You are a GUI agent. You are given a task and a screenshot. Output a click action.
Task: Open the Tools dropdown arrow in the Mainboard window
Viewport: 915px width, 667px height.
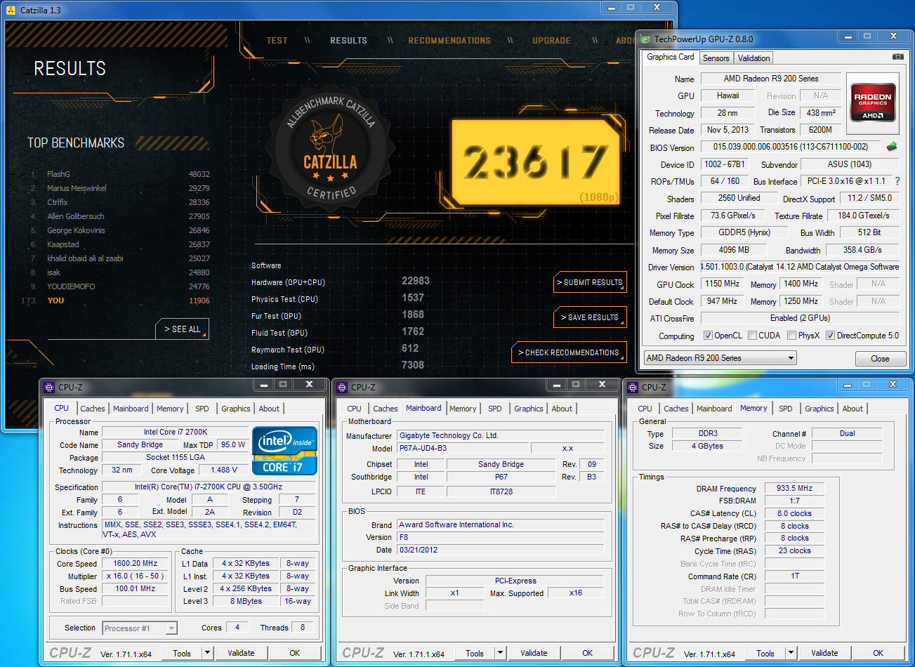[x=500, y=653]
